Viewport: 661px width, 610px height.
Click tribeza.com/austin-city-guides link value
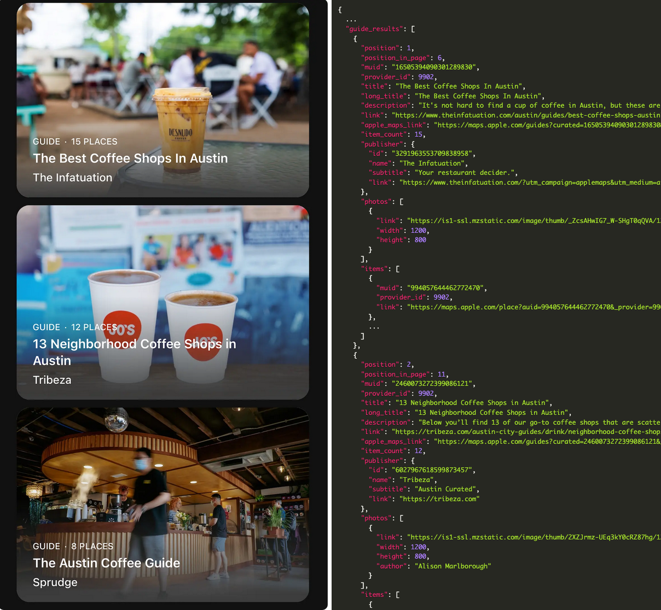[x=526, y=432]
